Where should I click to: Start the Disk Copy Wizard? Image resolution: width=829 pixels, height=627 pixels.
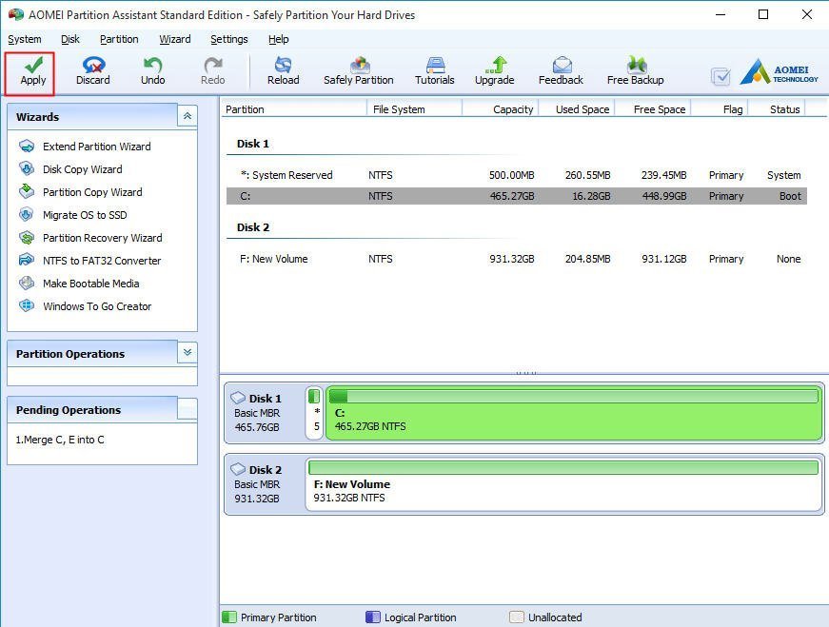83,169
